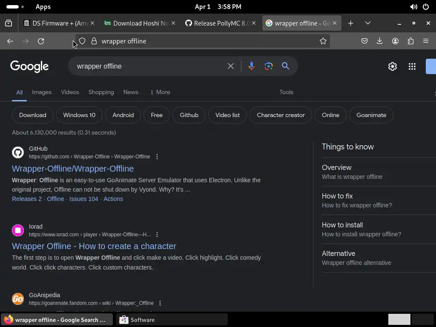Clear the Google search box
This screenshot has width=436, height=327.
[230, 66]
